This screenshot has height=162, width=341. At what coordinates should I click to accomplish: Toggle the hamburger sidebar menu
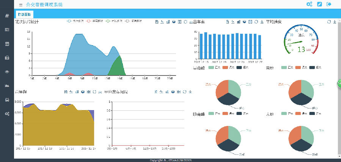tap(20, 5)
